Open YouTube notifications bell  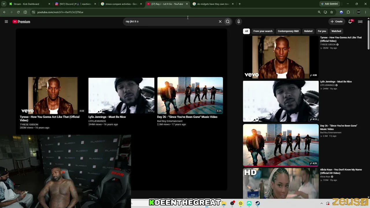click(x=350, y=21)
